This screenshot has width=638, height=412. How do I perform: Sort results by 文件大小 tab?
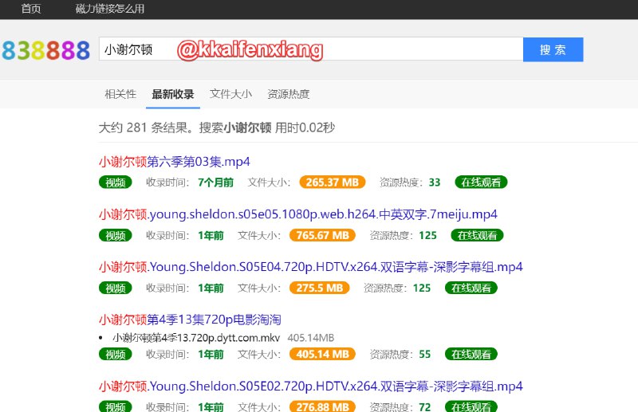coord(230,94)
